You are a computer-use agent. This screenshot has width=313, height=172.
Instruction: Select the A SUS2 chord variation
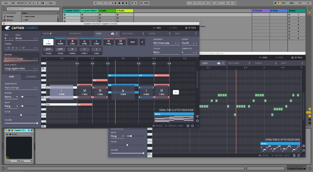(48, 50)
